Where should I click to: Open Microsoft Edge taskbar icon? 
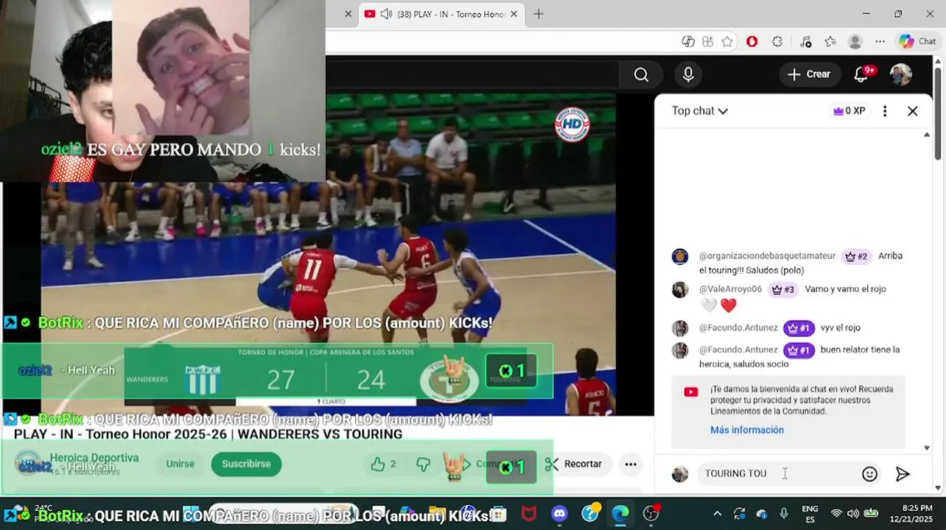coord(620,513)
